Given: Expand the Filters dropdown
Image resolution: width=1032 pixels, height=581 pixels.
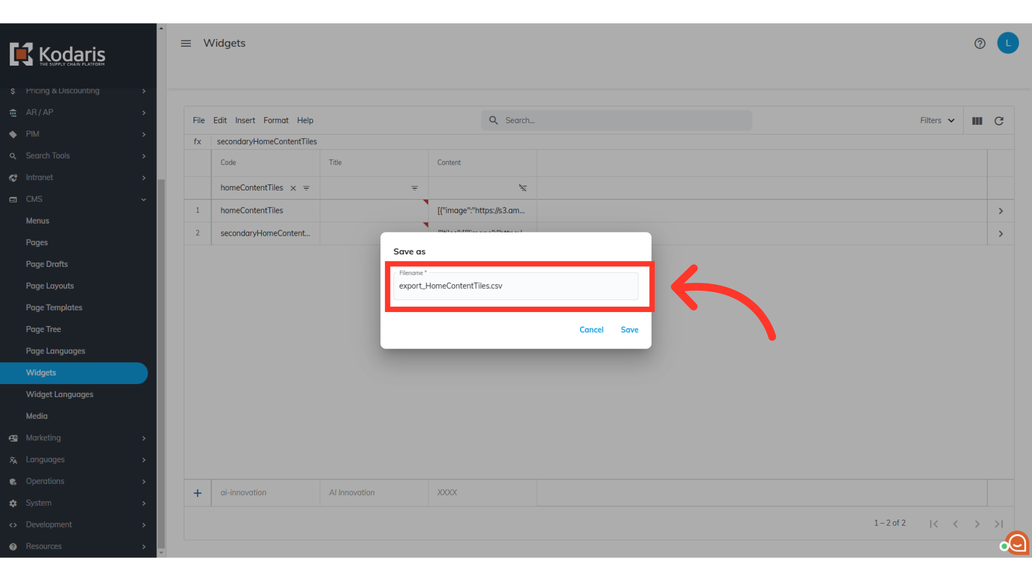Looking at the screenshot, I should tap(937, 121).
